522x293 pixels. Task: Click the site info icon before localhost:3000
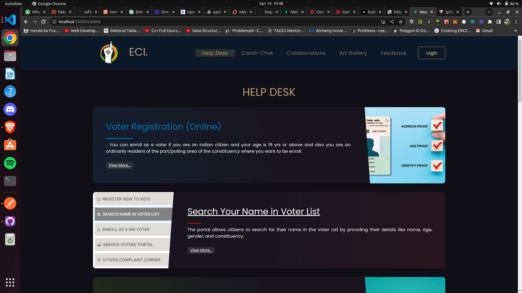point(54,22)
